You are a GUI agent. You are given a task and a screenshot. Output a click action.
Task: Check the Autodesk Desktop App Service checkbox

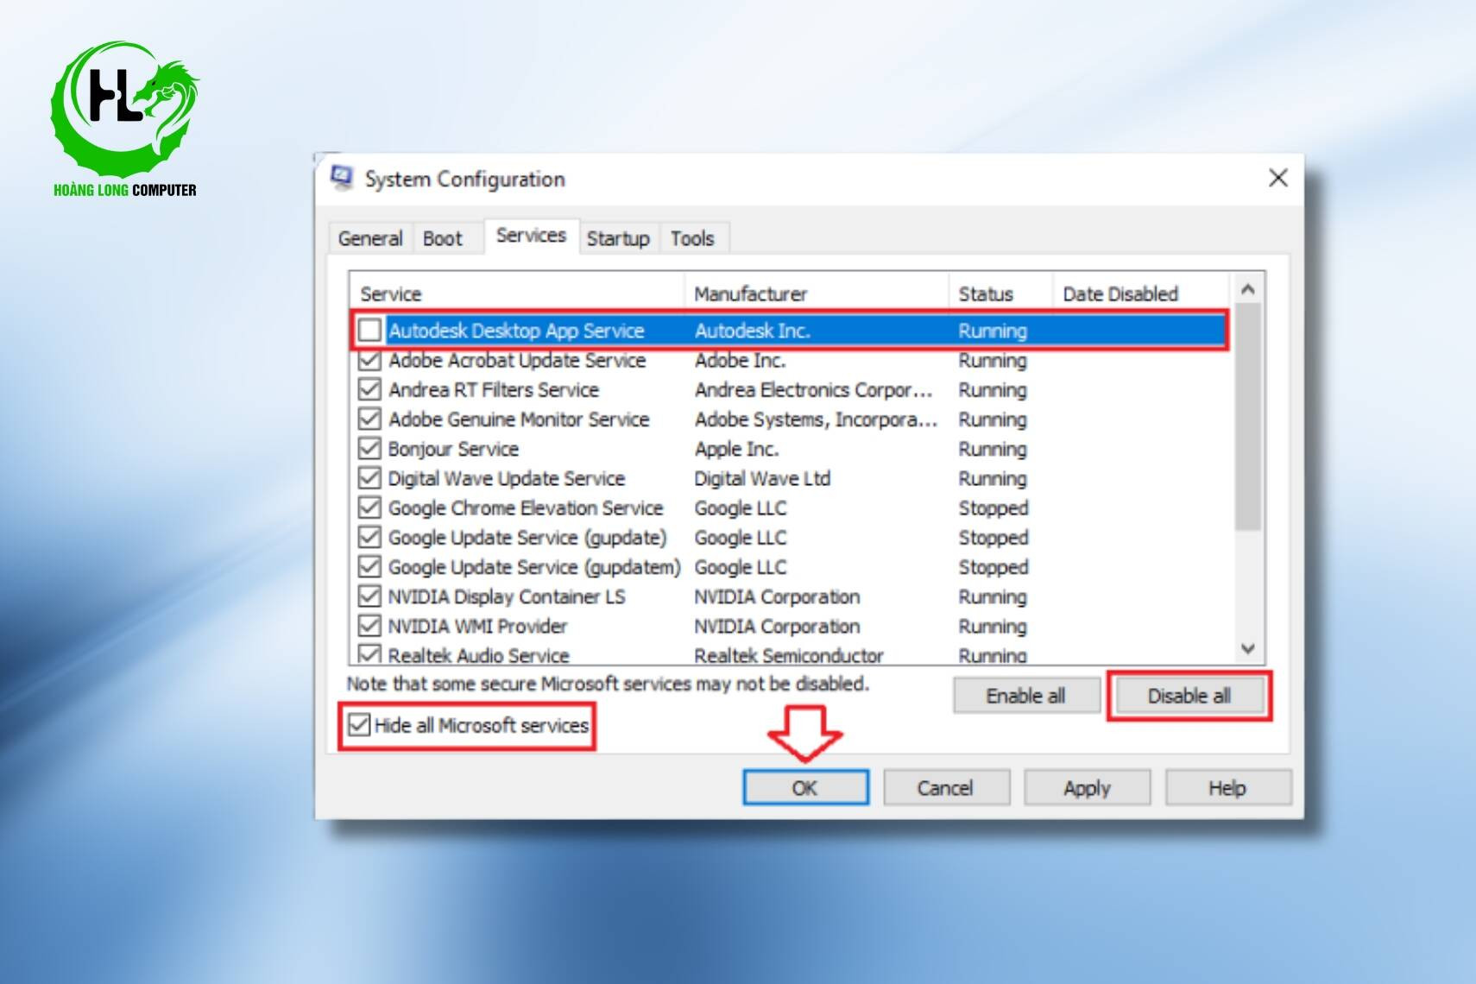[370, 330]
